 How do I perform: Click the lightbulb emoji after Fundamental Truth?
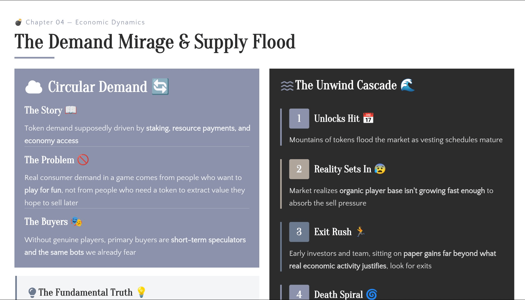(x=141, y=292)
